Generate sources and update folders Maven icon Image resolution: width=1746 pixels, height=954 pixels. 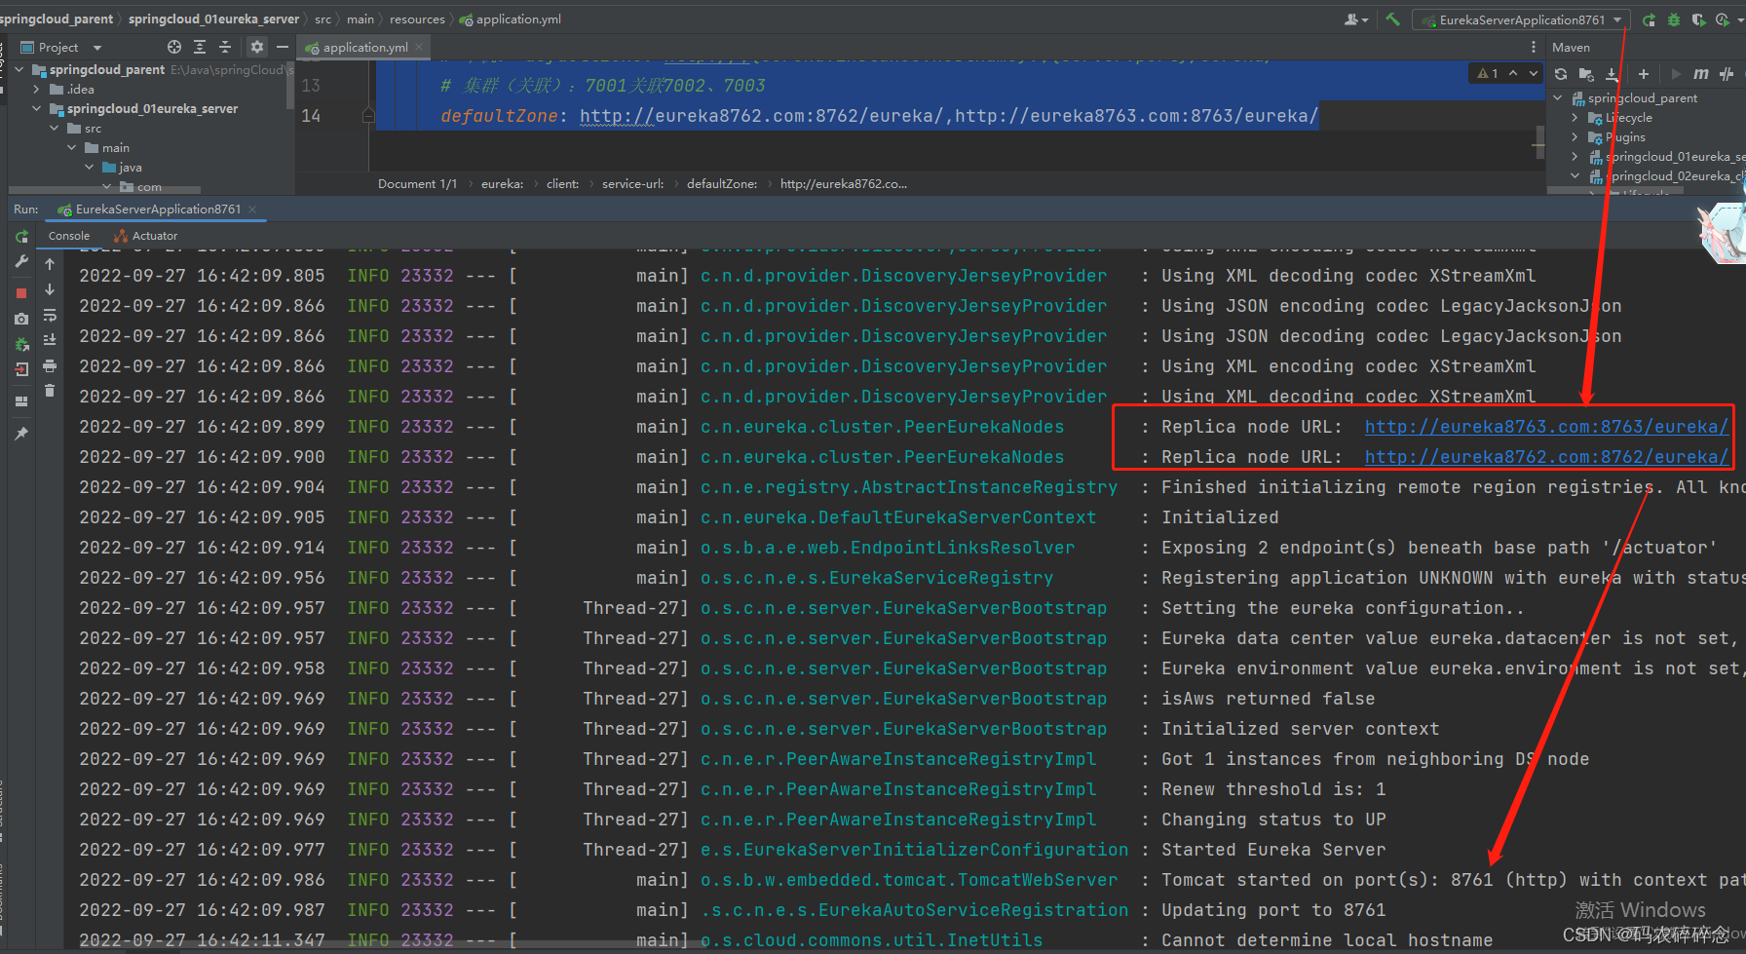(x=1586, y=74)
